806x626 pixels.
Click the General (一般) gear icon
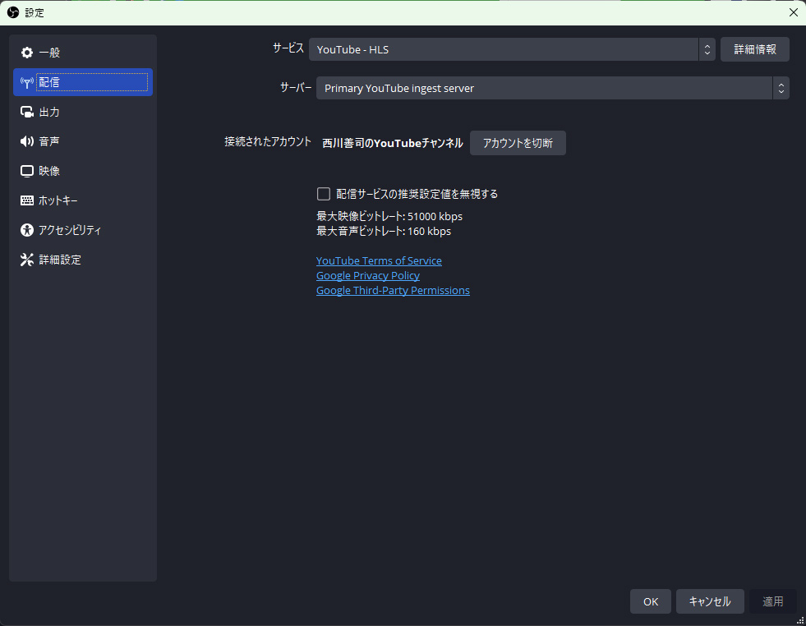(x=27, y=53)
